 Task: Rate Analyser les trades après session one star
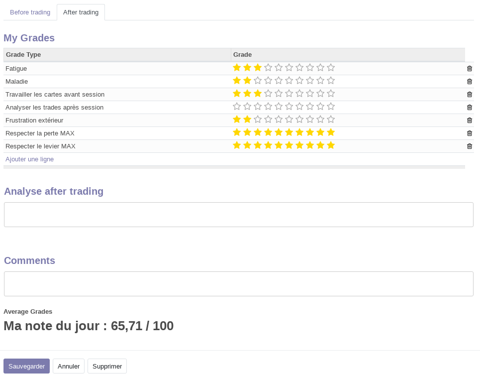(x=237, y=107)
